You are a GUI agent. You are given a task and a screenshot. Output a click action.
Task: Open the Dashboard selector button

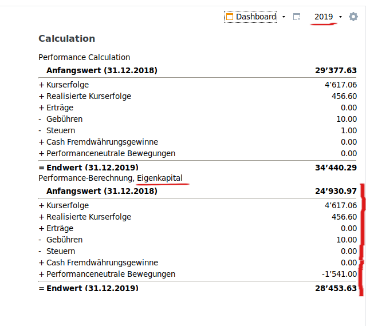click(x=250, y=17)
